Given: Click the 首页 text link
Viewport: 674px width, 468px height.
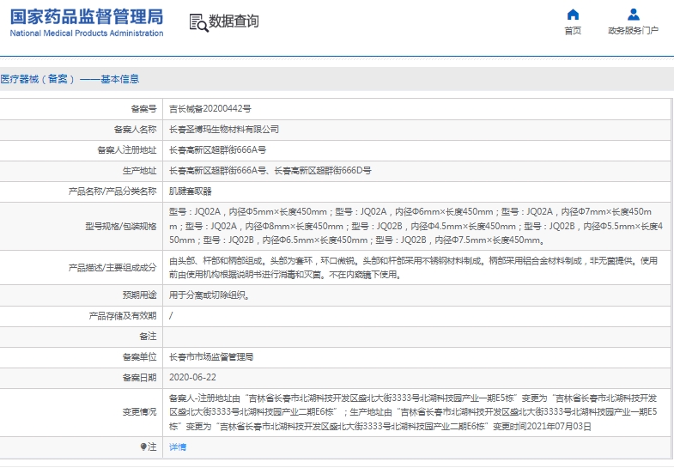Looking at the screenshot, I should 573,31.
